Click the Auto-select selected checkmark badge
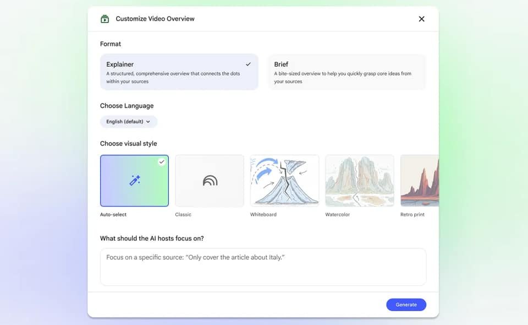Image resolution: width=528 pixels, height=325 pixels. 162,162
